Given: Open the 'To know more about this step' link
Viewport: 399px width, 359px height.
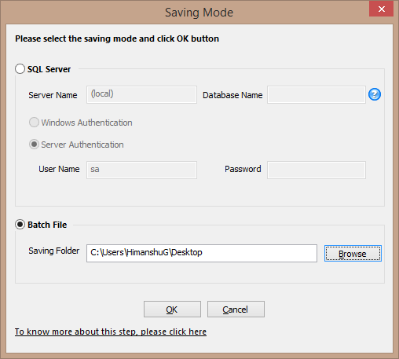Looking at the screenshot, I should pyautogui.click(x=111, y=332).
